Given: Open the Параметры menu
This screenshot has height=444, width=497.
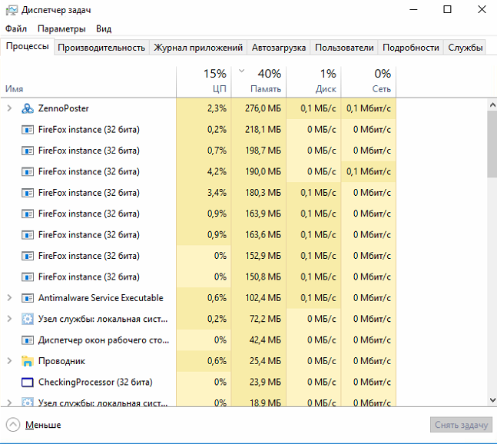Looking at the screenshot, I should tap(61, 29).
